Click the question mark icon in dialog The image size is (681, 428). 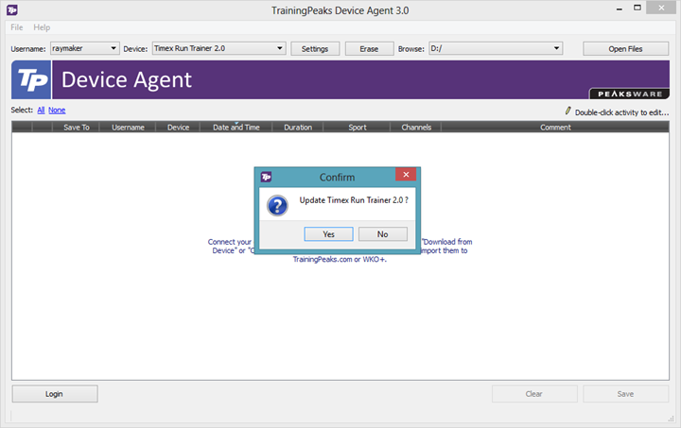(x=277, y=206)
